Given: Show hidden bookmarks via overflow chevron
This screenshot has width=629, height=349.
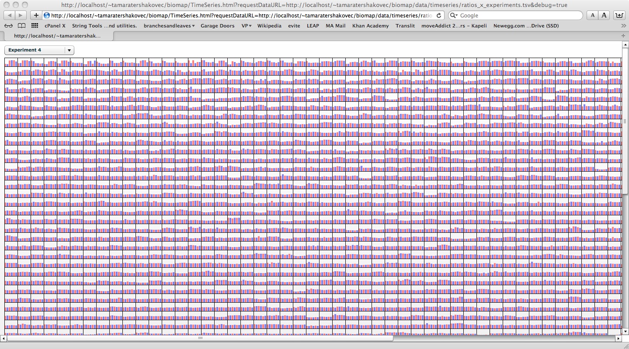Looking at the screenshot, I should [x=623, y=26].
